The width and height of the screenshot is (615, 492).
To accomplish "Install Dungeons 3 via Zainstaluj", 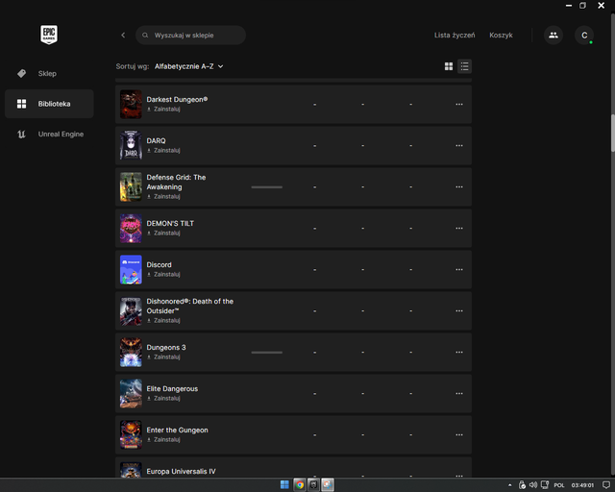I will 163,357.
